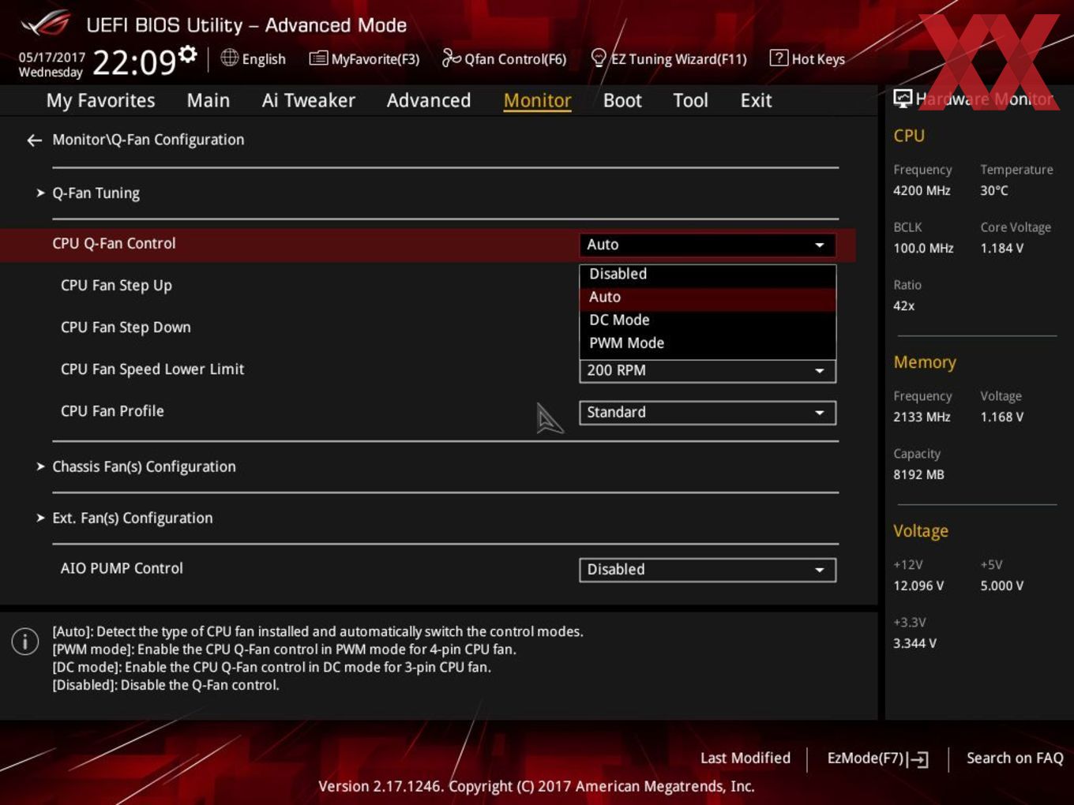1074x805 pixels.
Task: Open clock settings gear icon
Action: (x=187, y=54)
